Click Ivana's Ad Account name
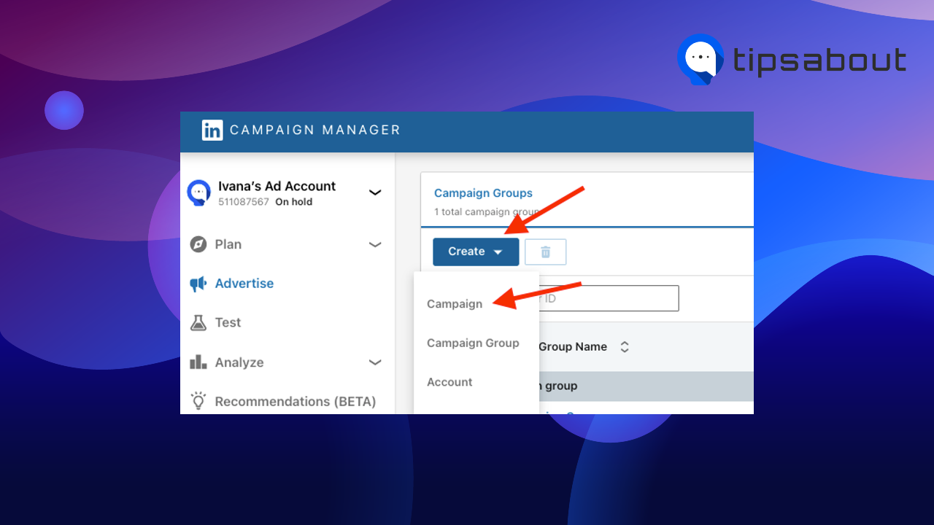Image resolution: width=934 pixels, height=525 pixels. [x=277, y=186]
